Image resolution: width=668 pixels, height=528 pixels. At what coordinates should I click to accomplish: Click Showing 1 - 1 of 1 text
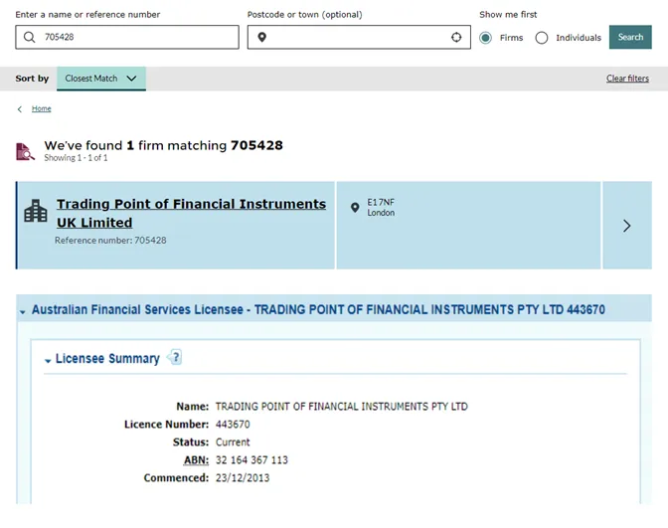pos(76,158)
